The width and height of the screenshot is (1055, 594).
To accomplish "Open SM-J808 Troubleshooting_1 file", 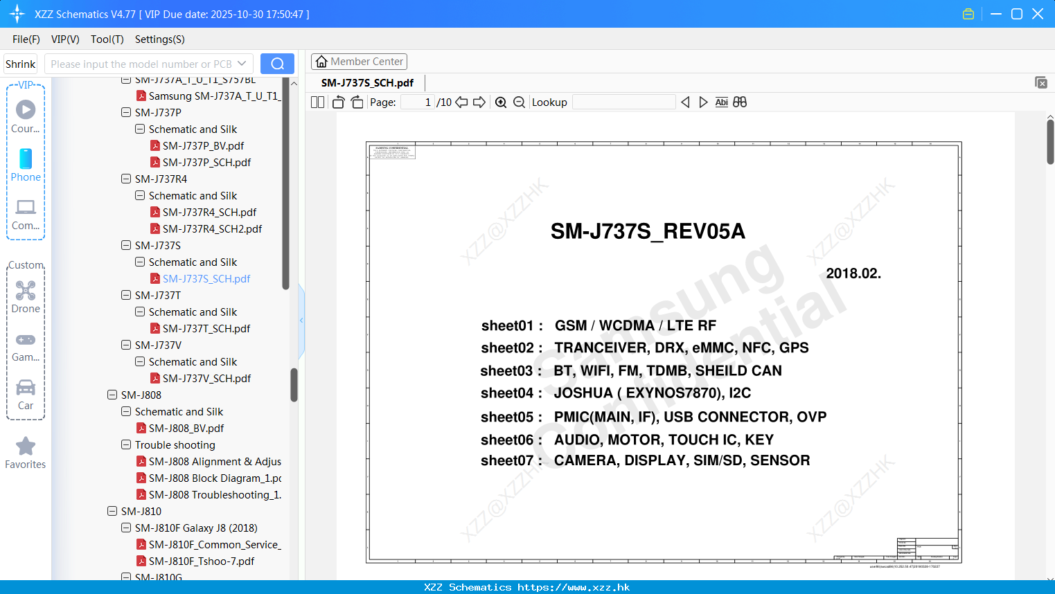I will point(215,494).
